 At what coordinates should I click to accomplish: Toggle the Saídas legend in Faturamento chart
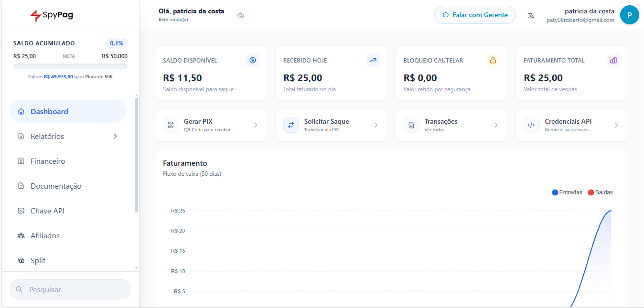(x=601, y=192)
